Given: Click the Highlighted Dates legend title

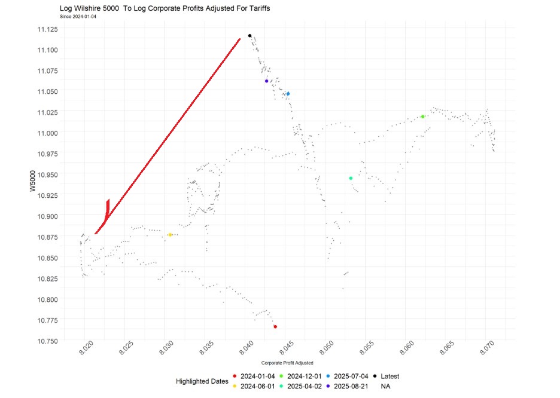Looking at the screenshot, I should pyautogui.click(x=202, y=381).
